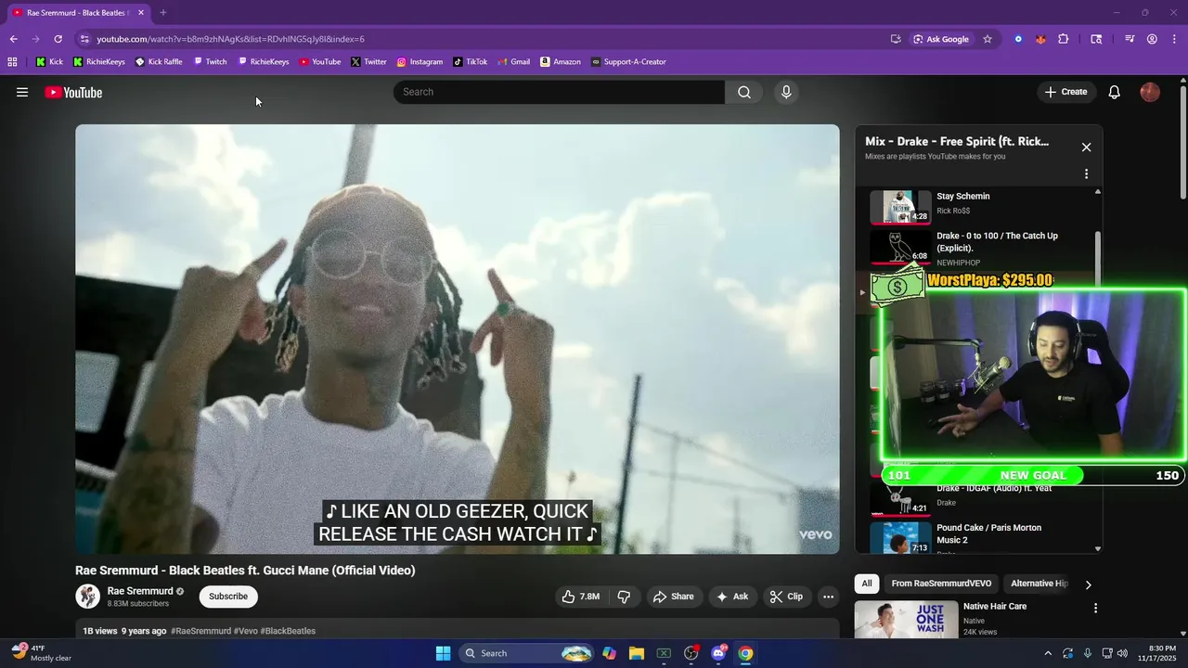This screenshot has width=1188, height=668.
Task: Click the #BlackBeatles hashtag
Action: point(288,631)
